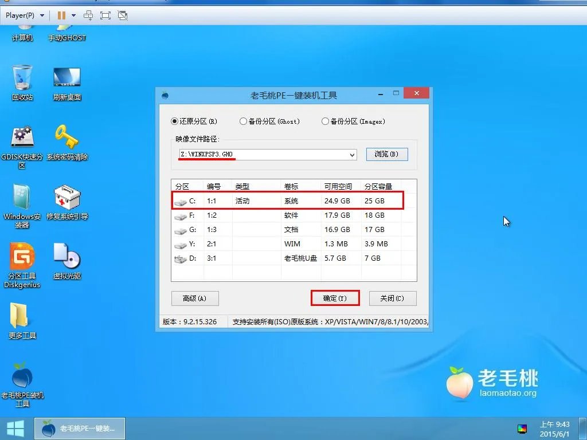Browse for an image with 浏览(B)
The width and height of the screenshot is (587, 440).
387,154
